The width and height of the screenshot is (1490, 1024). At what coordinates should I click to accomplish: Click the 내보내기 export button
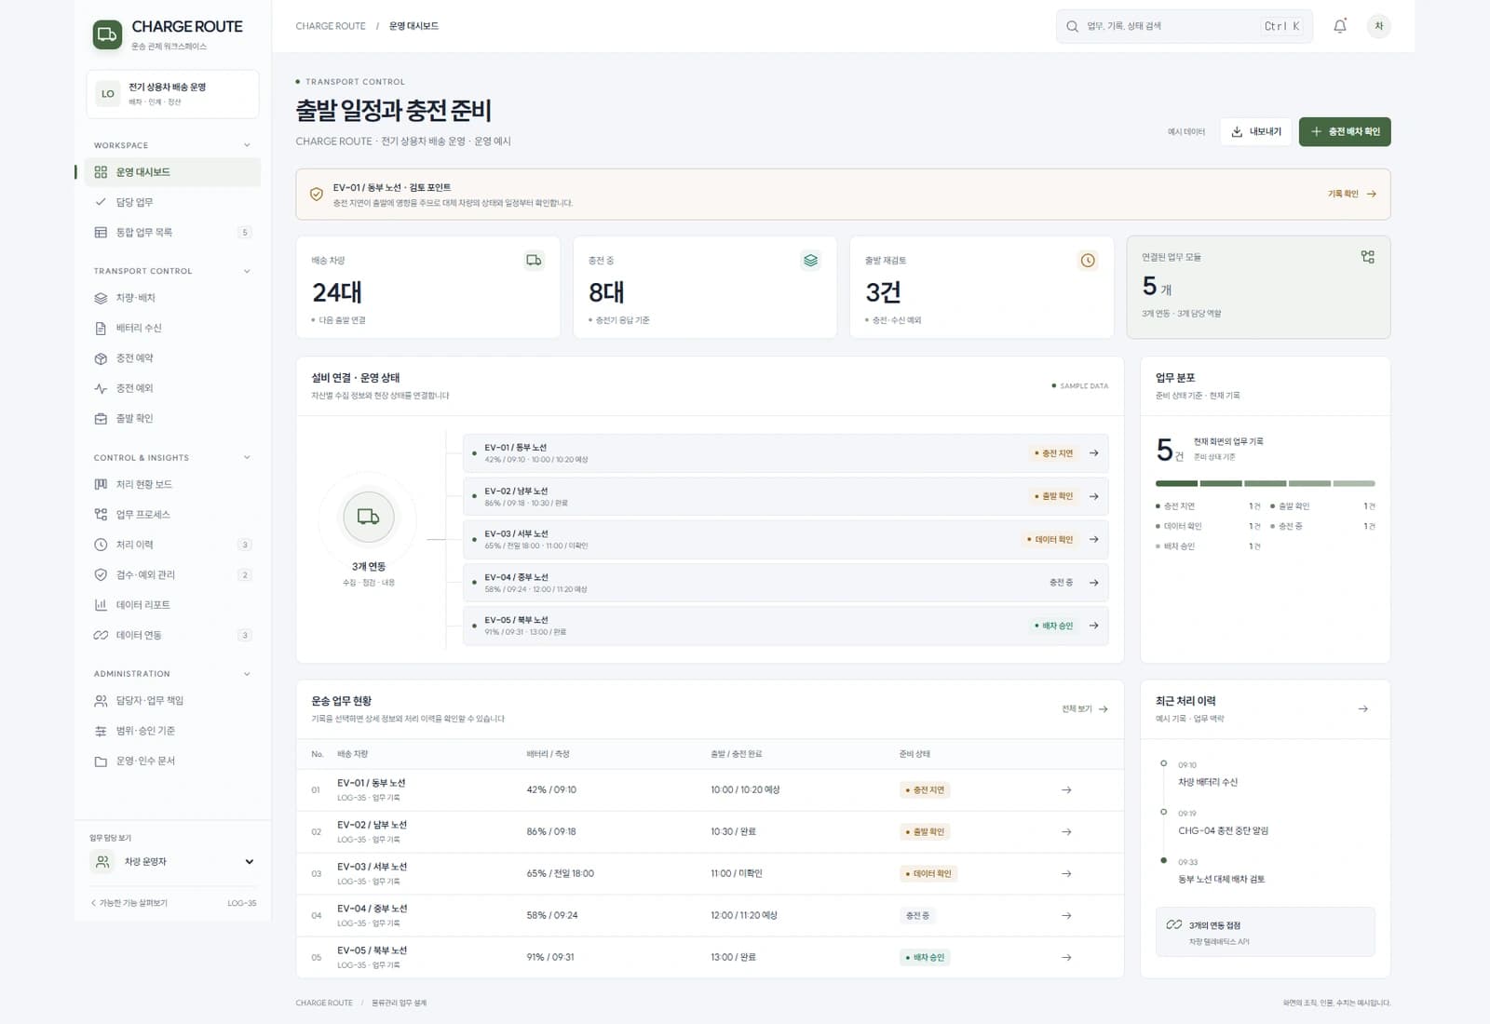click(1255, 132)
